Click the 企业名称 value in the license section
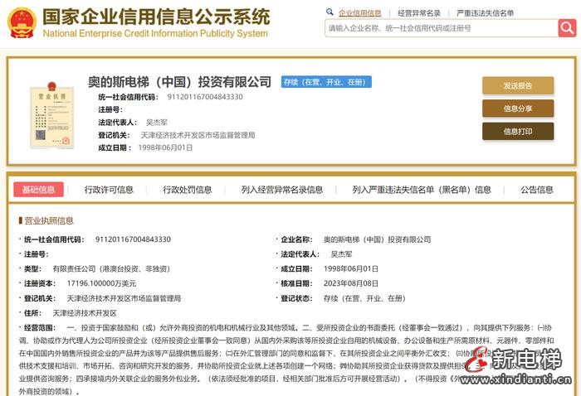This screenshot has width=581, height=396. (377, 239)
